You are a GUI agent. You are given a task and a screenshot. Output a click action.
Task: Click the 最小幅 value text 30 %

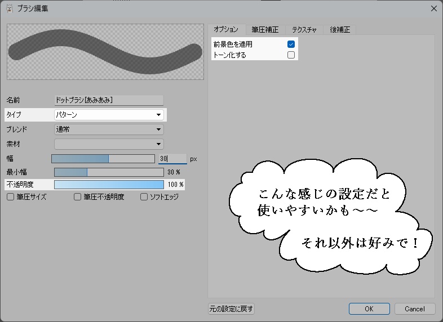pos(174,172)
